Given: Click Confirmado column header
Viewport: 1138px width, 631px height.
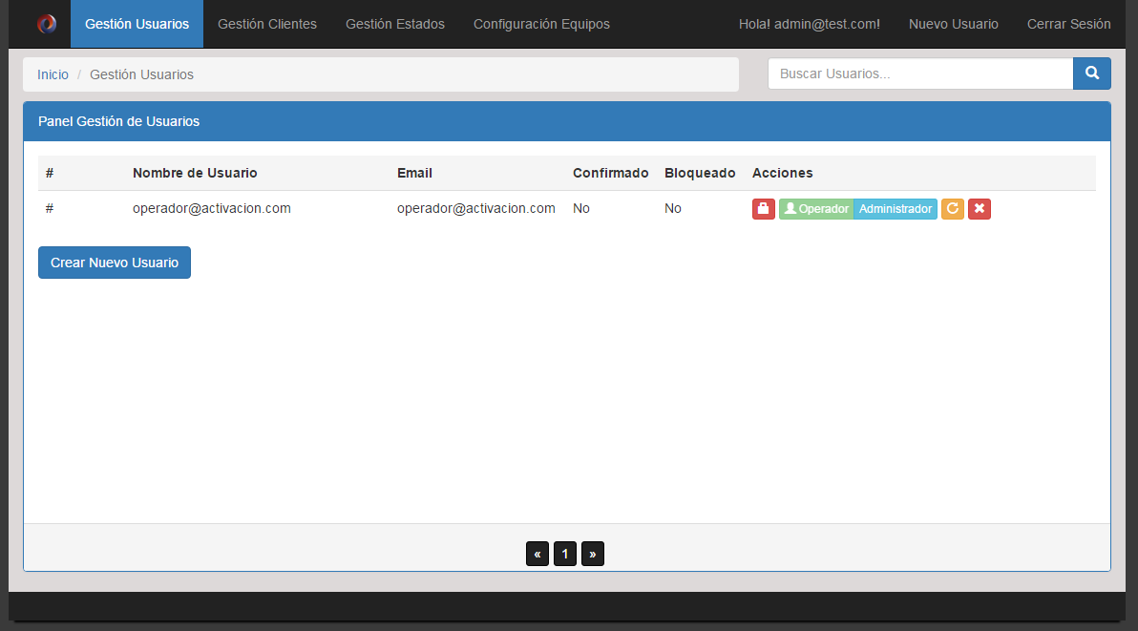Looking at the screenshot, I should click(610, 173).
